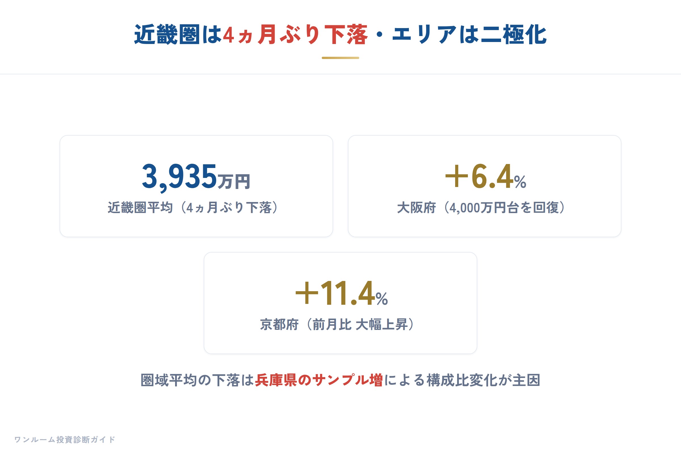Click 'による構成比変化が主因' text
The width and height of the screenshot is (681, 454).
point(462,380)
